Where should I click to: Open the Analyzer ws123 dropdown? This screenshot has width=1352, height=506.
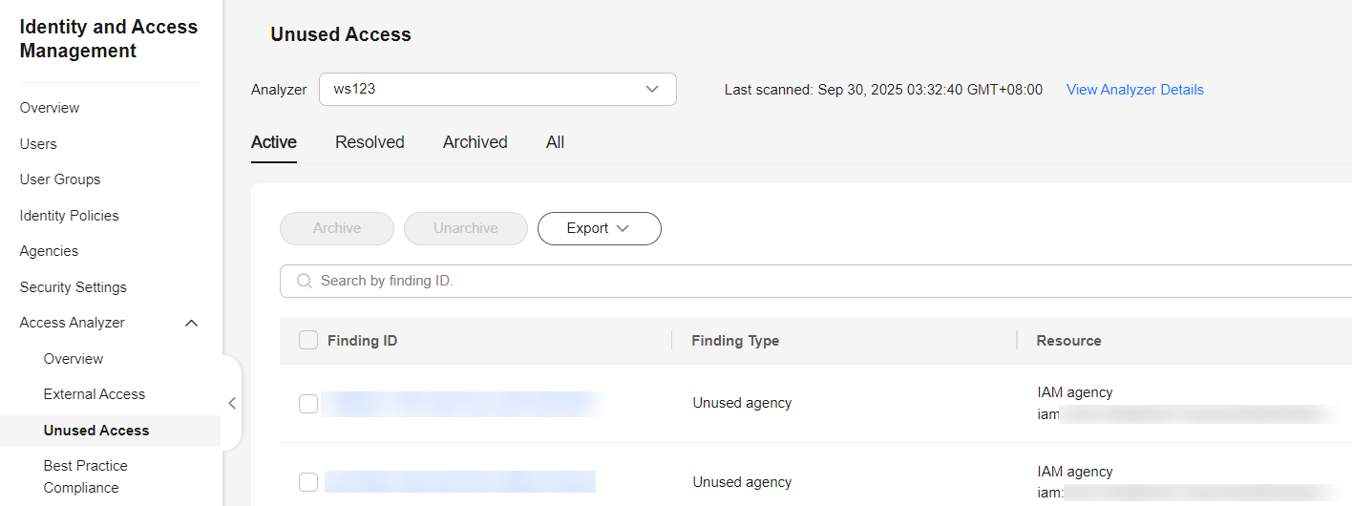click(x=497, y=90)
